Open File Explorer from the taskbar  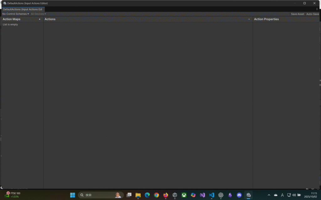coord(138,195)
